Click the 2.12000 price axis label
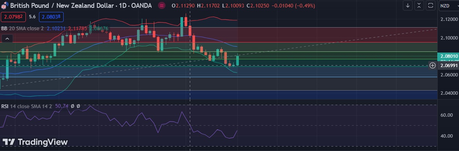This screenshot has width=459, height=151. (449, 19)
